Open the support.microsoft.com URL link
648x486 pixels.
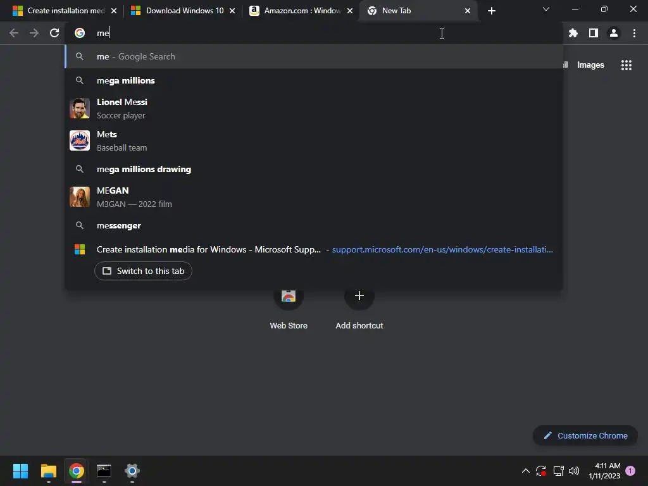point(442,249)
